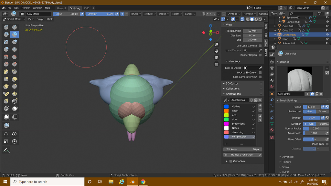331x186 pixels.
Task: Switch perspective/orthographic grid icon
Action: (x=217, y=64)
